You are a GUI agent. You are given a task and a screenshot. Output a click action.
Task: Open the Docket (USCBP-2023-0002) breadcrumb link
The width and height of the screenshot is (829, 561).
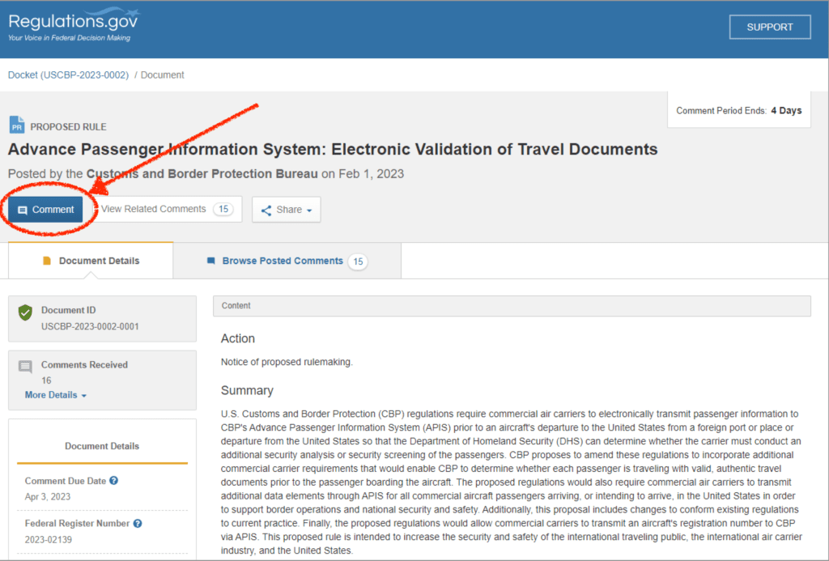pyautogui.click(x=68, y=74)
